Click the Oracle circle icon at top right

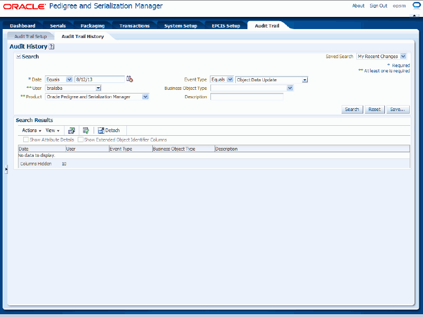coord(417,5)
